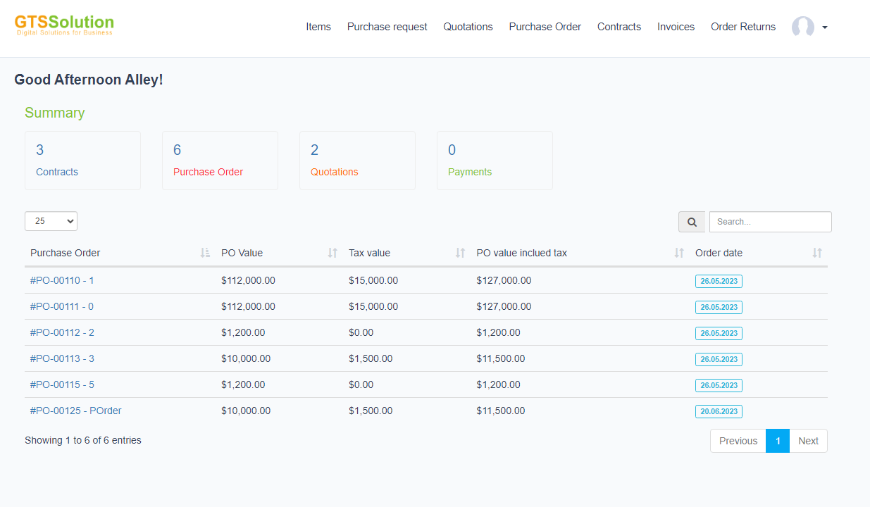Sort by Order date column arrow icon

[817, 253]
